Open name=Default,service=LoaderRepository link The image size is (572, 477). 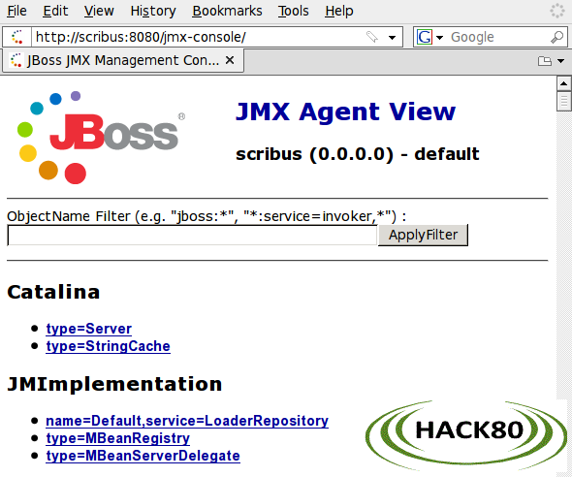187,421
